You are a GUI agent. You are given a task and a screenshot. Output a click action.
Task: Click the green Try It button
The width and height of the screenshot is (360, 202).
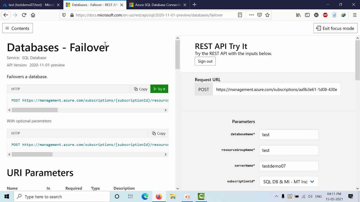159,89
